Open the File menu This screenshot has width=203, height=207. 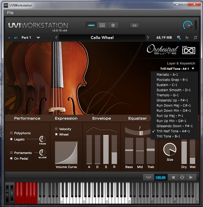coord(10,13)
